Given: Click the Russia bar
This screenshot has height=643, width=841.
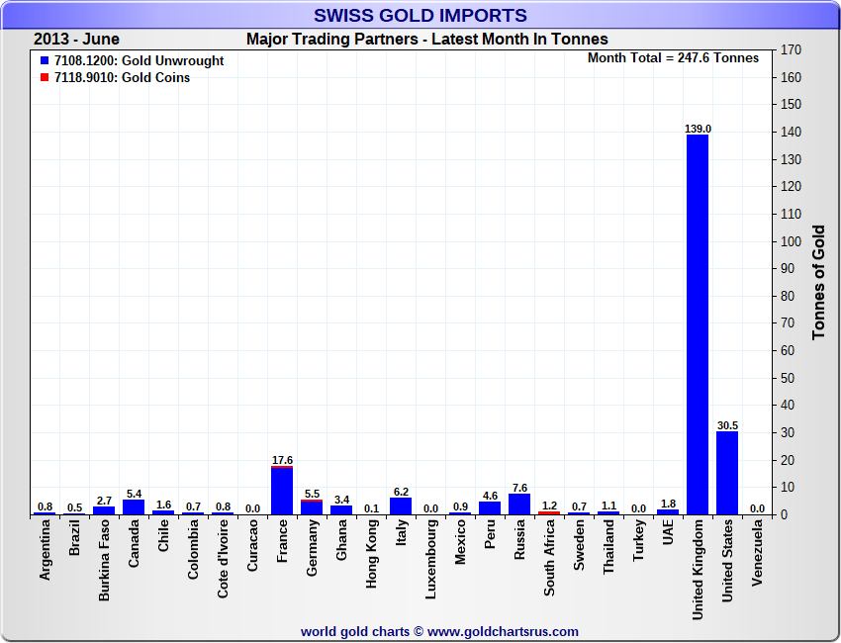Looking at the screenshot, I should pos(519,505).
